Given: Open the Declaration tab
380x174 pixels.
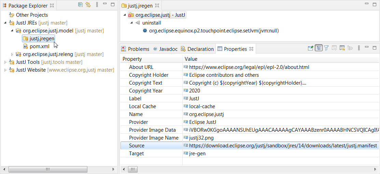Looking at the screenshot, I should coord(197,49).
